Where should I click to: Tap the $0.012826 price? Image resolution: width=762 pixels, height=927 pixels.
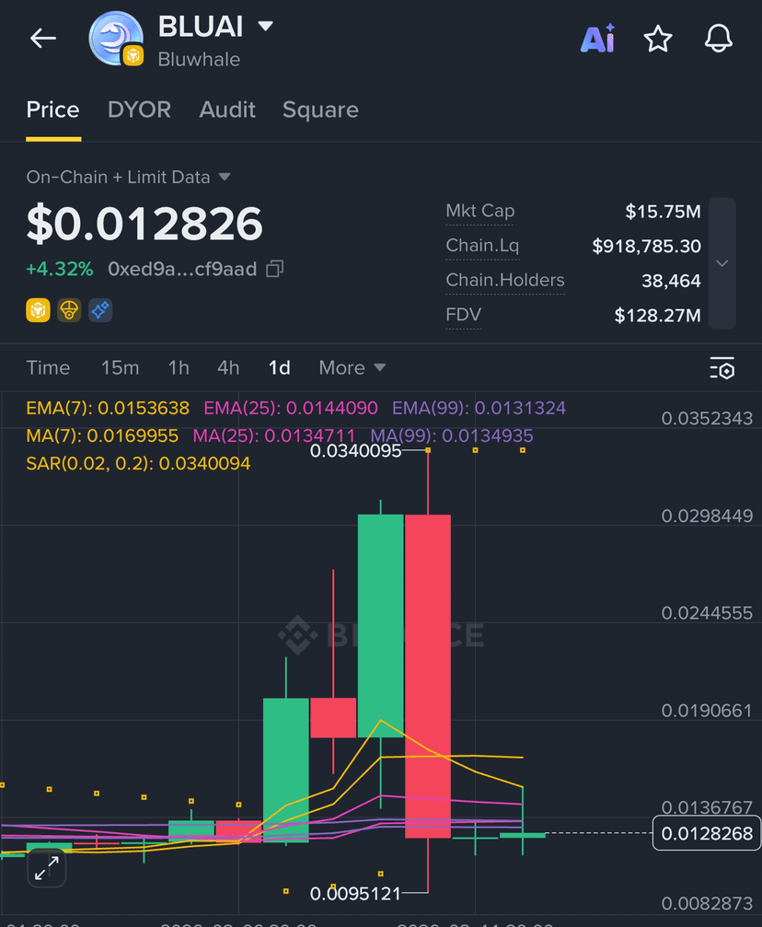(x=144, y=224)
